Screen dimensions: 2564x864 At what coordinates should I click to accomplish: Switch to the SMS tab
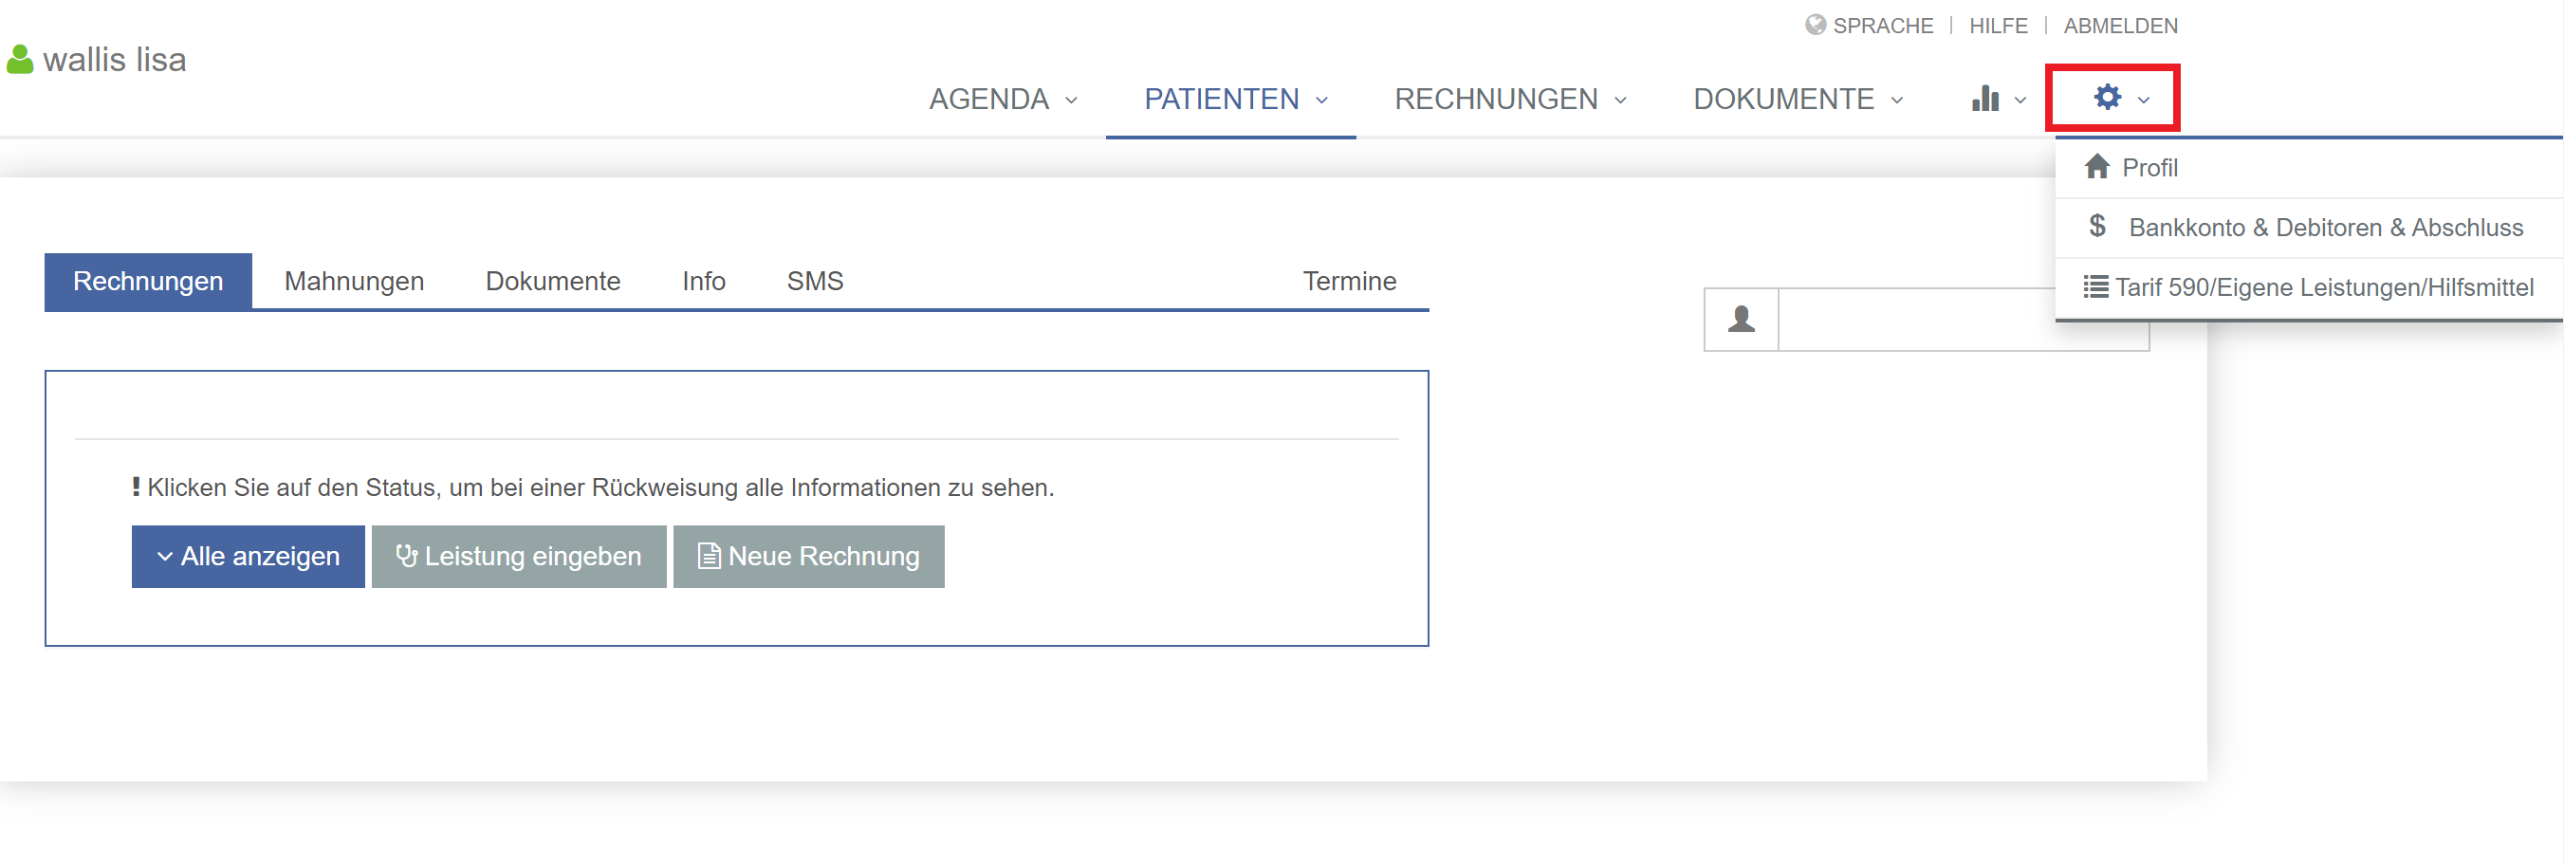click(815, 282)
